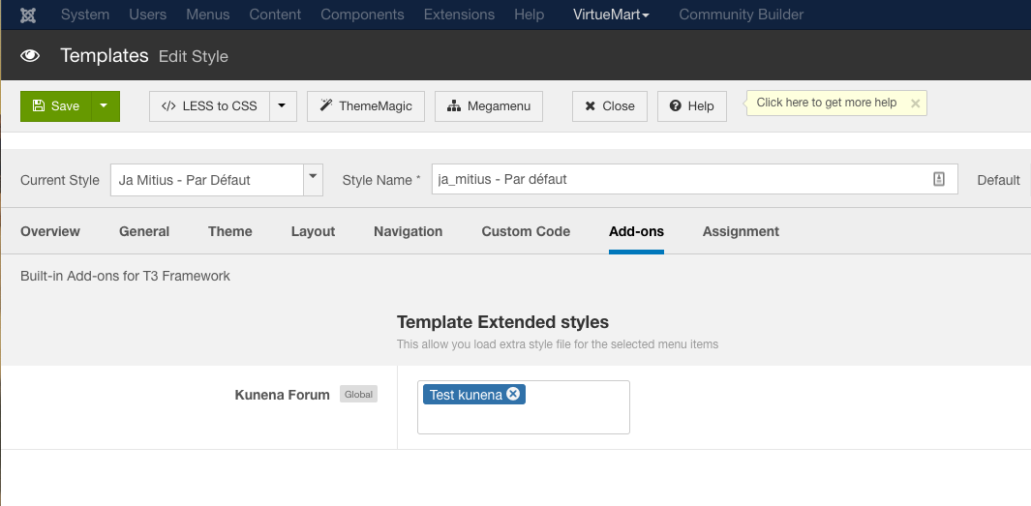Open ThemeMagic customization tool

point(366,106)
